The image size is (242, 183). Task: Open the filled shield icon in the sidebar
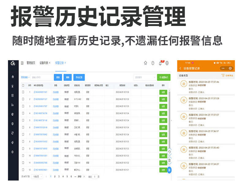(x=13, y=133)
